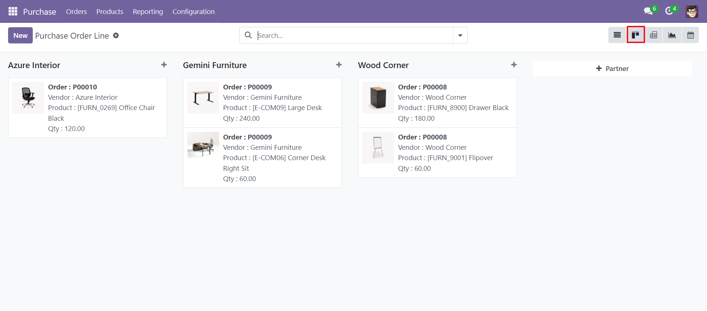
Task: Open Order P00008 on Drawer Black card
Action: (422, 87)
